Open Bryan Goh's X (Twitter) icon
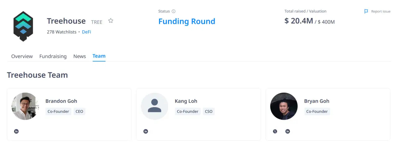The width and height of the screenshot is (397, 147). (275, 131)
